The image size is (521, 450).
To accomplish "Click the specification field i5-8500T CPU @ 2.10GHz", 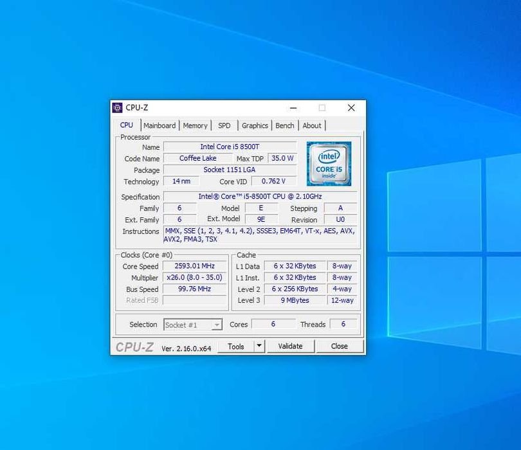I will (260, 196).
